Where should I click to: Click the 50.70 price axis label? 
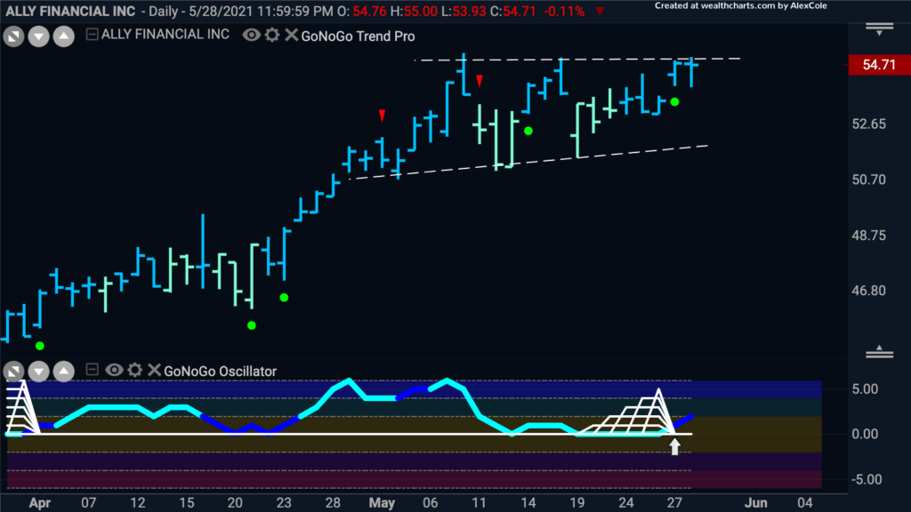[868, 180]
